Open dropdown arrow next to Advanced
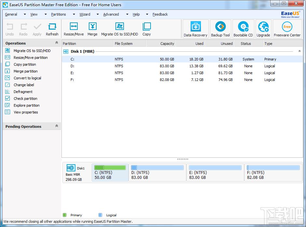 click(127, 14)
